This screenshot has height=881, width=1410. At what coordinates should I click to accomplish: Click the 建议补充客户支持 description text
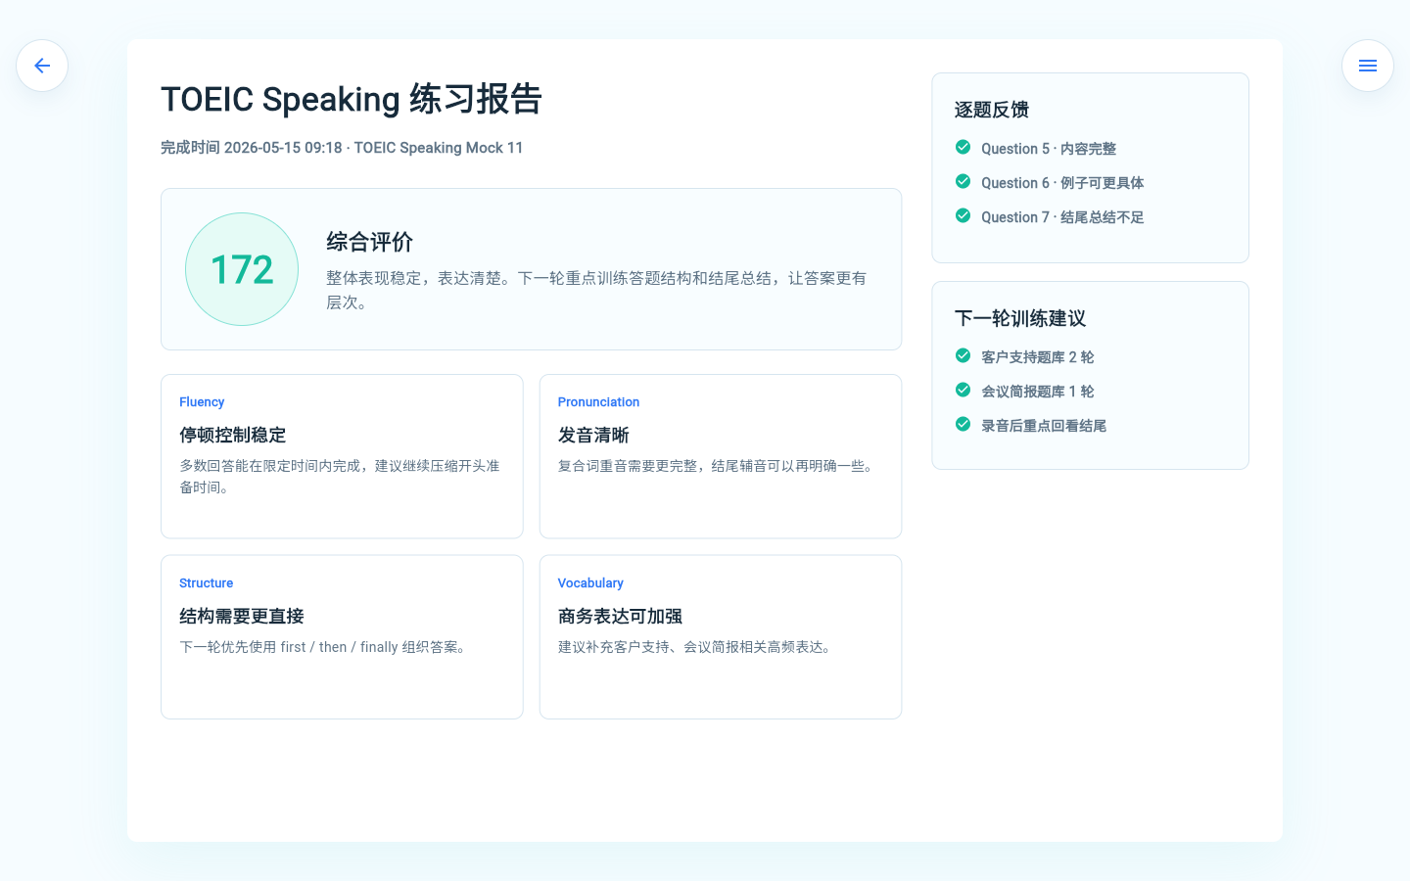698,647
